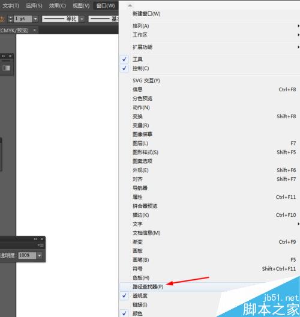Expand the 工作区 submenu

click(210, 35)
